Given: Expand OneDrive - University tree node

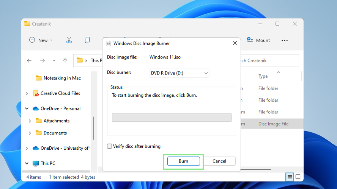Looking at the screenshot, I should [27, 148].
